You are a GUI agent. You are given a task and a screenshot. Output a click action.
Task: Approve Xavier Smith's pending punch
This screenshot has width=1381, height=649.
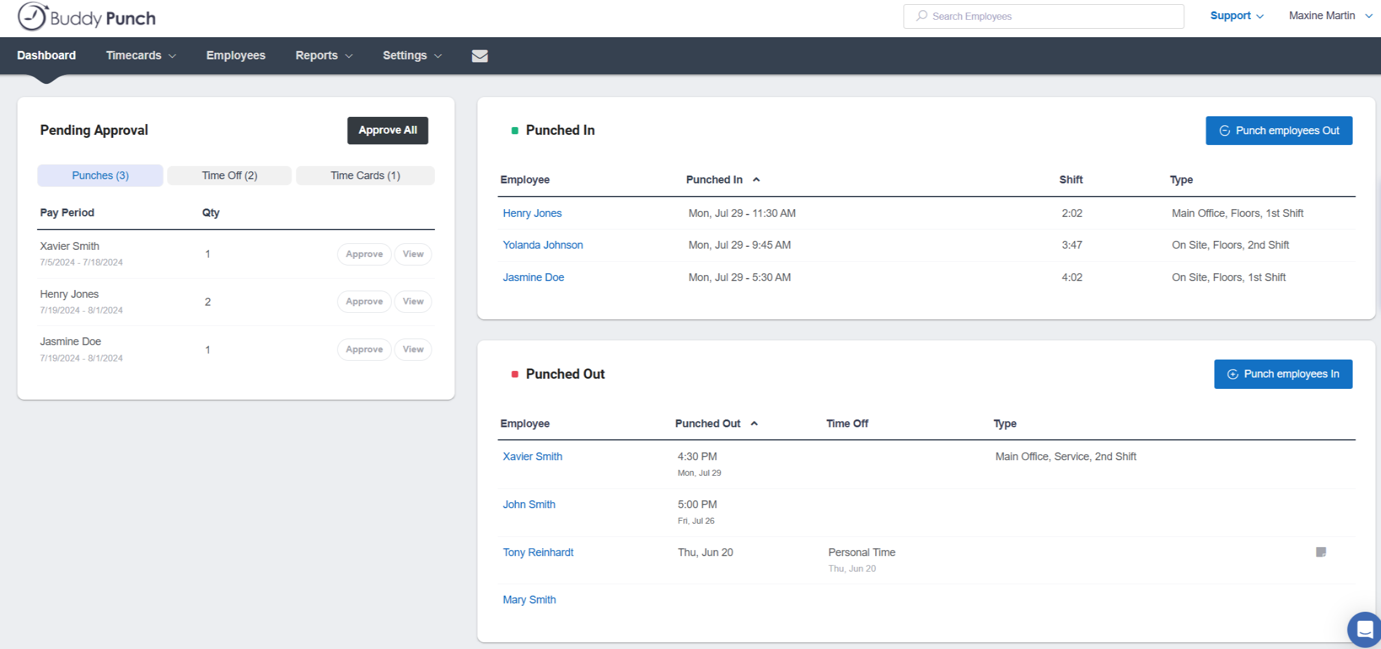[x=364, y=254]
